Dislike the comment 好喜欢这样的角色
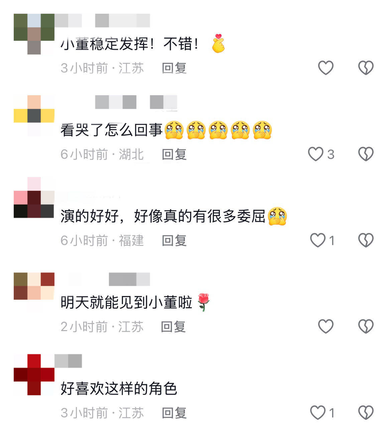Screen dimensions: 391x436 (366, 413)
